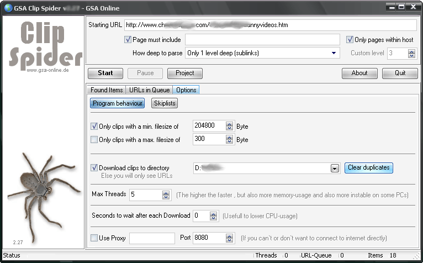Viewport: 423px width, 263px height.
Task: Click the seconds-to-wait spinner arrows
Action: pos(213,216)
